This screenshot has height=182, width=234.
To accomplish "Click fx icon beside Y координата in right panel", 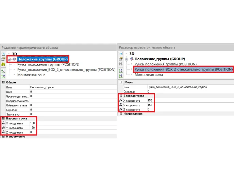I will point(121,105).
